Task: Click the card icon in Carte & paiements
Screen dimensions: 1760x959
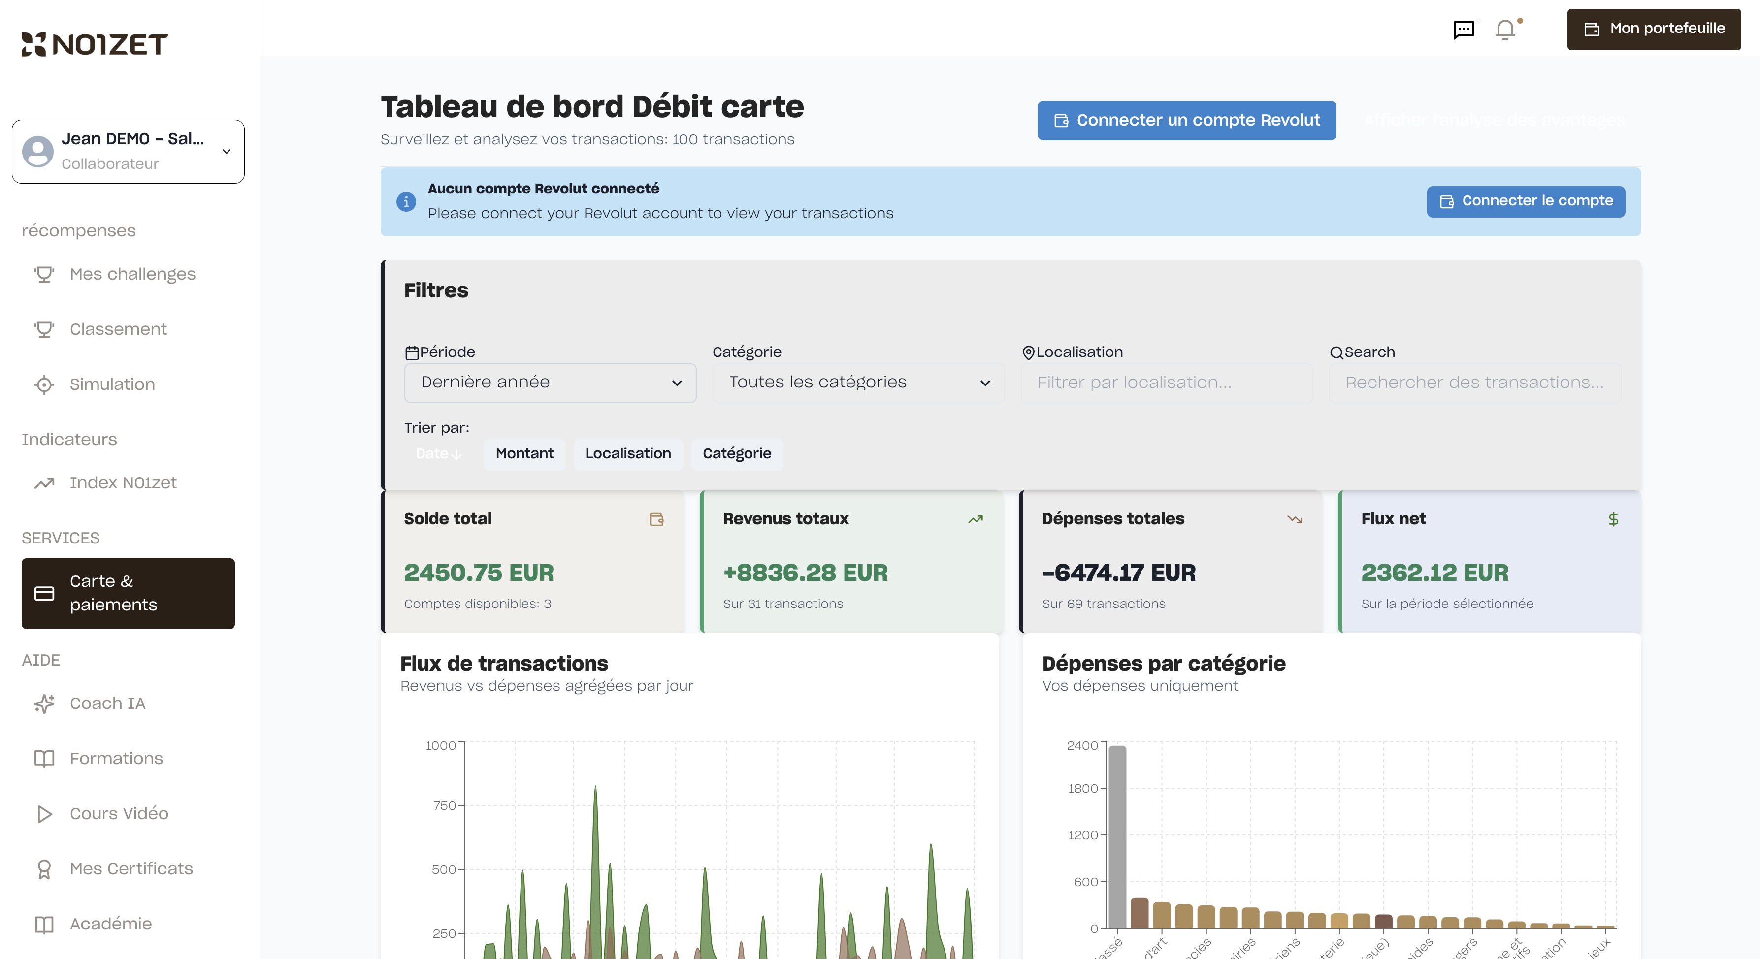Action: (44, 594)
